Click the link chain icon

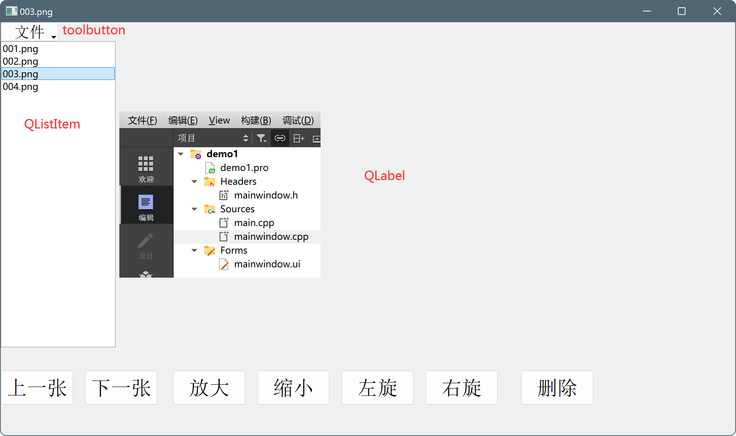point(280,138)
